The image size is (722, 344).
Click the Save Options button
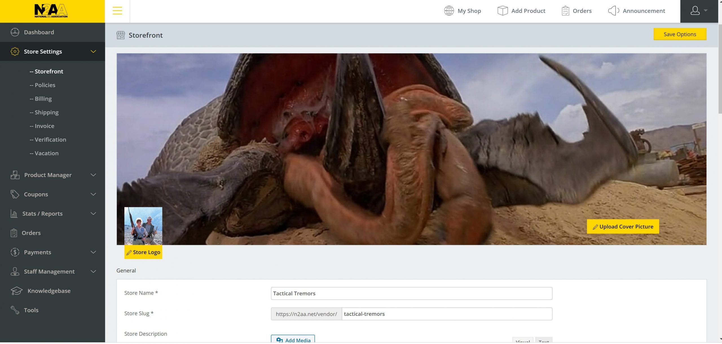click(x=680, y=34)
